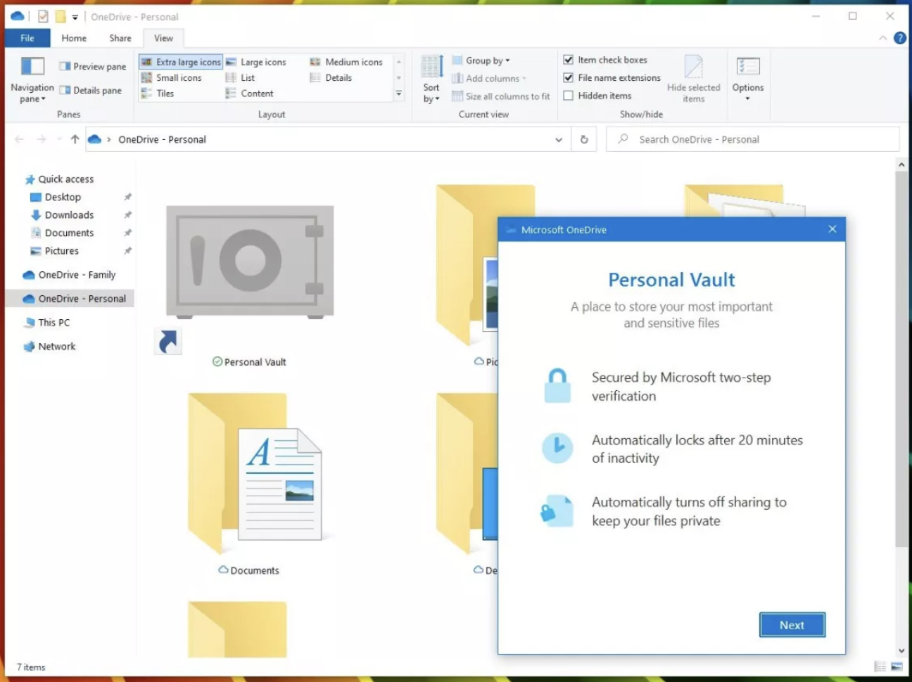Select Content layout view
This screenshot has width=912, height=682.
click(x=249, y=93)
